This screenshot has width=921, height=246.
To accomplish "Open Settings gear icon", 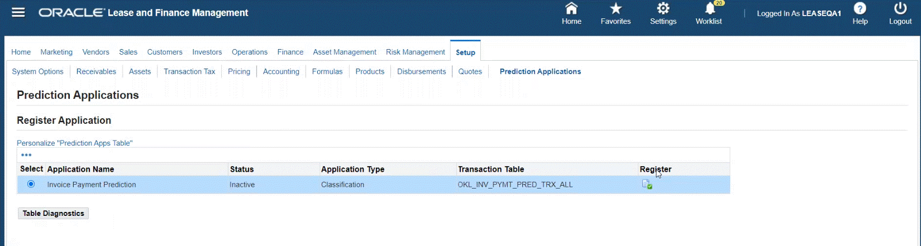I will pos(663,14).
